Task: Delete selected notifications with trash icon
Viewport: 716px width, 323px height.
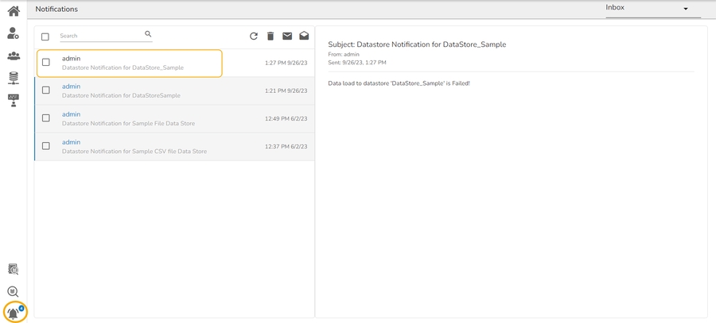Action: point(270,36)
